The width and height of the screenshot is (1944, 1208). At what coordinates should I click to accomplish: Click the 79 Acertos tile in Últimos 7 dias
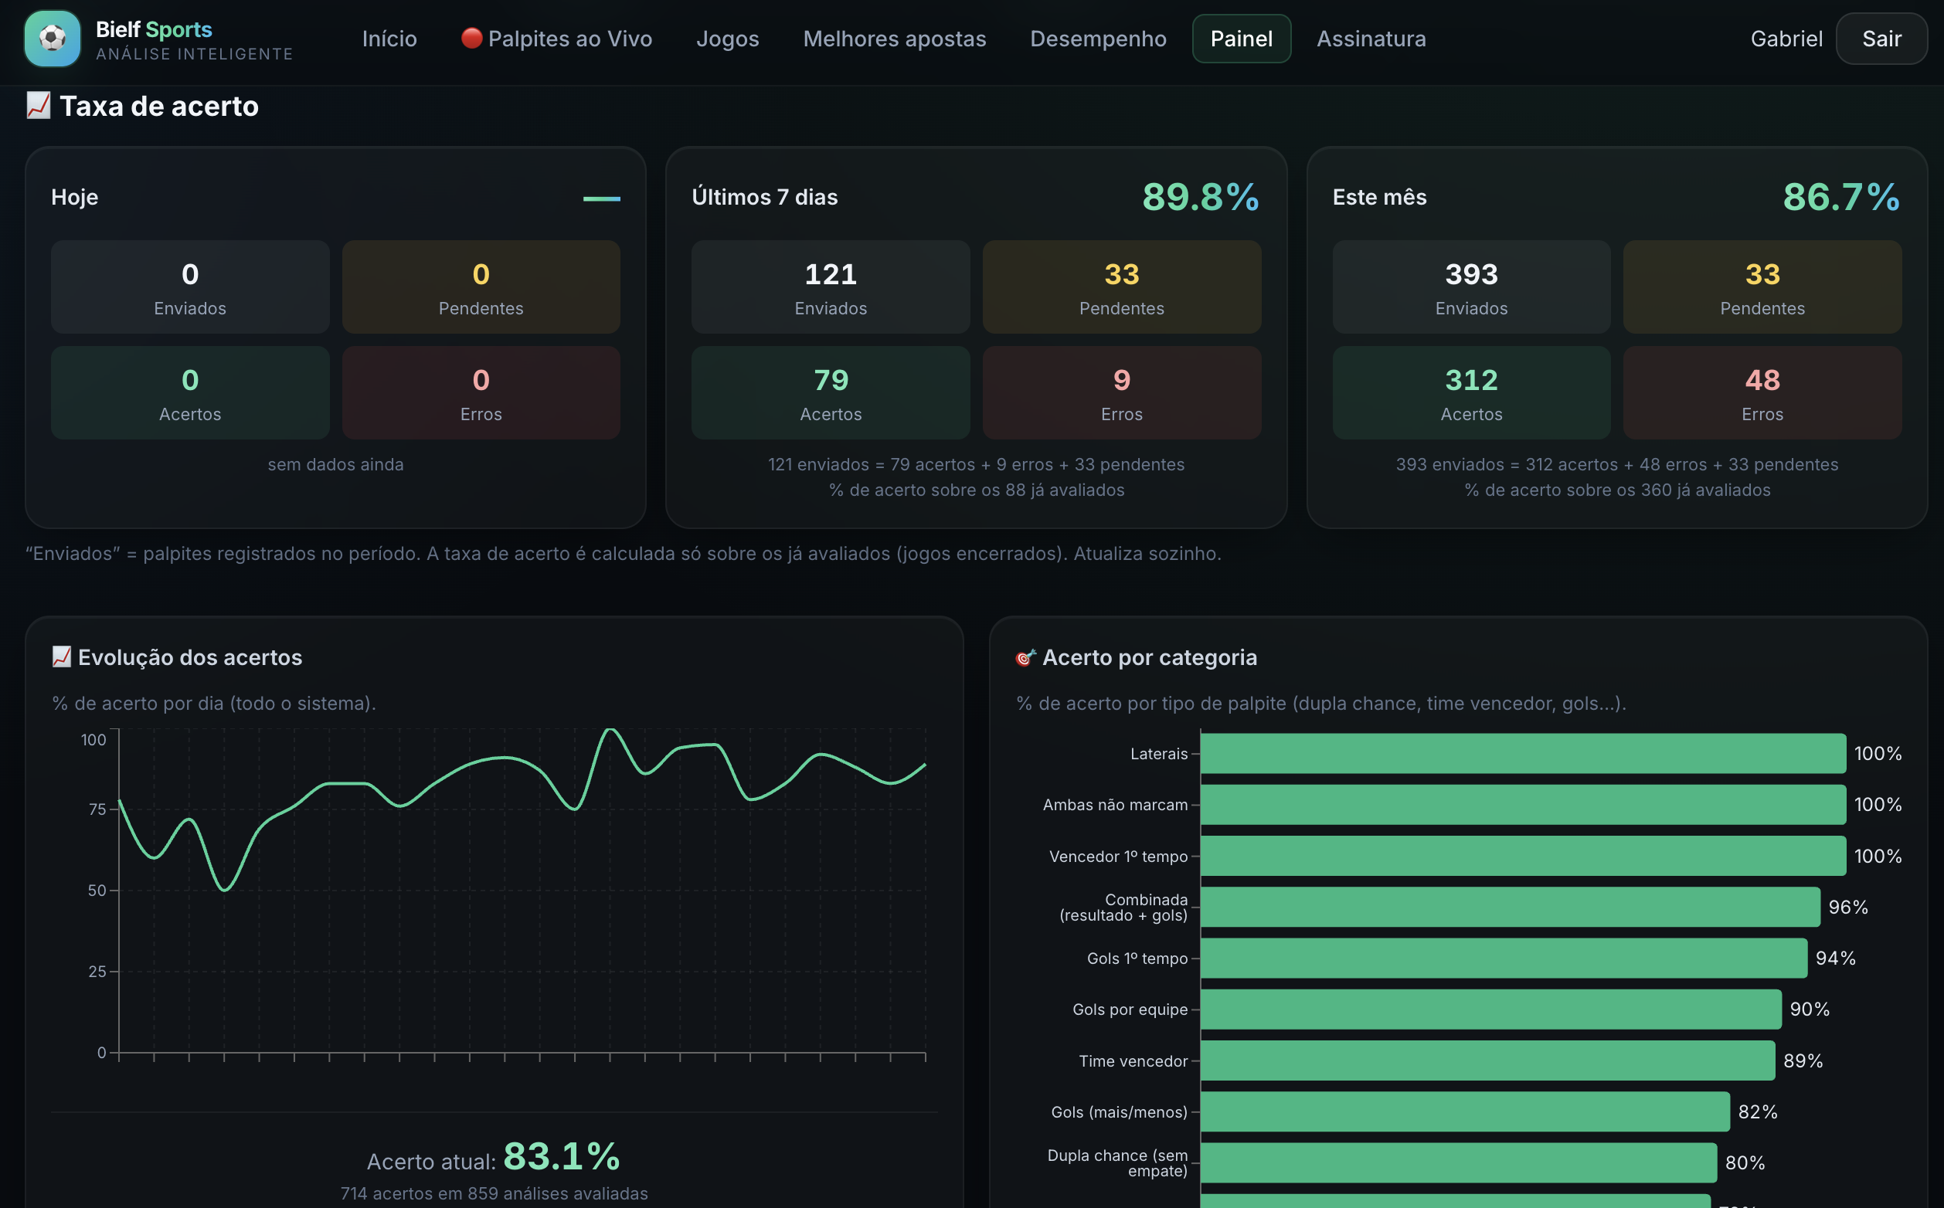830,392
